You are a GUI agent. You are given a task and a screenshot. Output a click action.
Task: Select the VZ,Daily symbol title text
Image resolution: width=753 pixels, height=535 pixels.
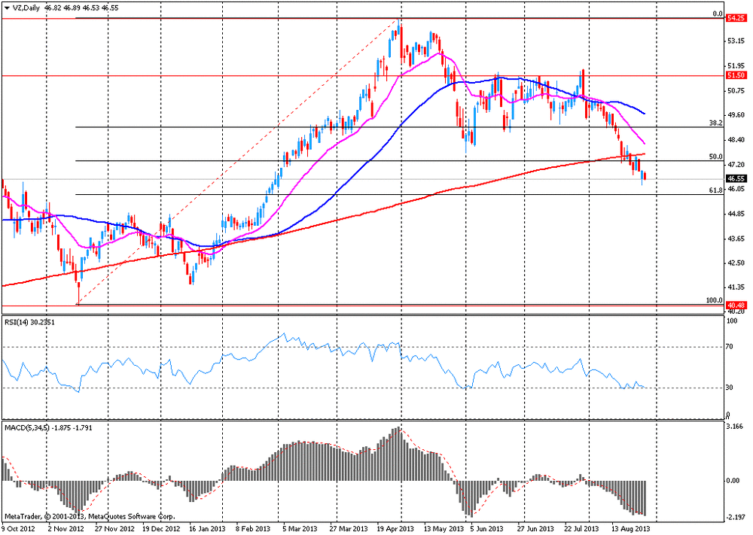click(26, 8)
